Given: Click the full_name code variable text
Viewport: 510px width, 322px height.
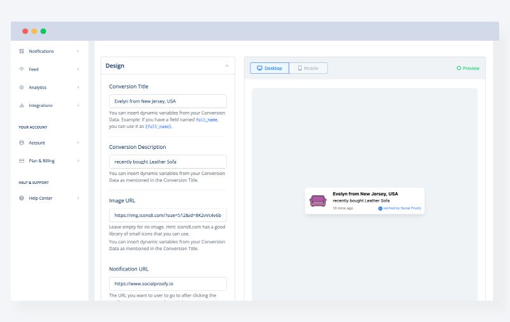Looking at the screenshot, I should coord(207,120).
